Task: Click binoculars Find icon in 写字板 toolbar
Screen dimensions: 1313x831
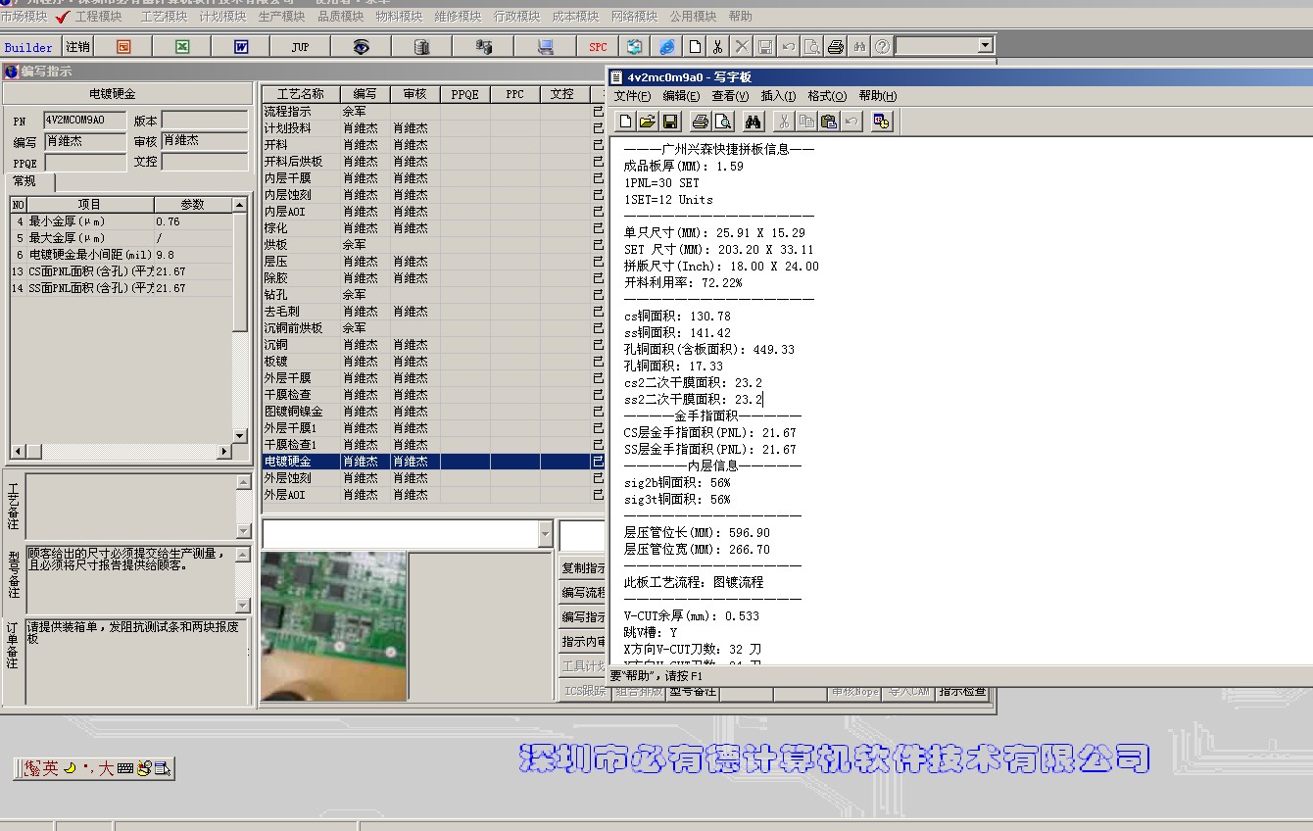Action: [754, 122]
